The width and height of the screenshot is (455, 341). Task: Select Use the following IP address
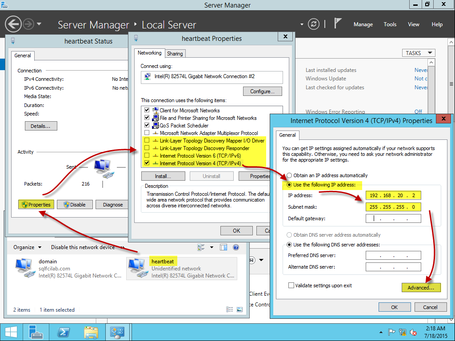(x=289, y=185)
